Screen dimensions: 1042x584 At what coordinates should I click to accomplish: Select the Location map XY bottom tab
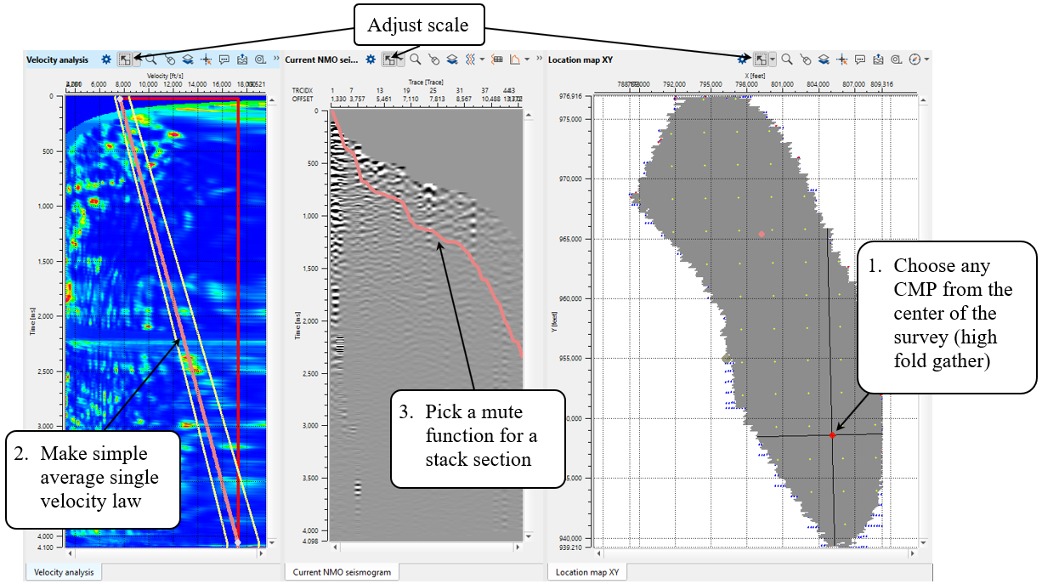coord(586,573)
